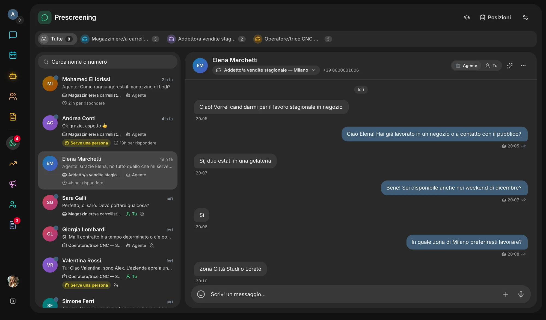The height and width of the screenshot is (320, 546).
Task: Select the Tutte tab
Action: 57,39
